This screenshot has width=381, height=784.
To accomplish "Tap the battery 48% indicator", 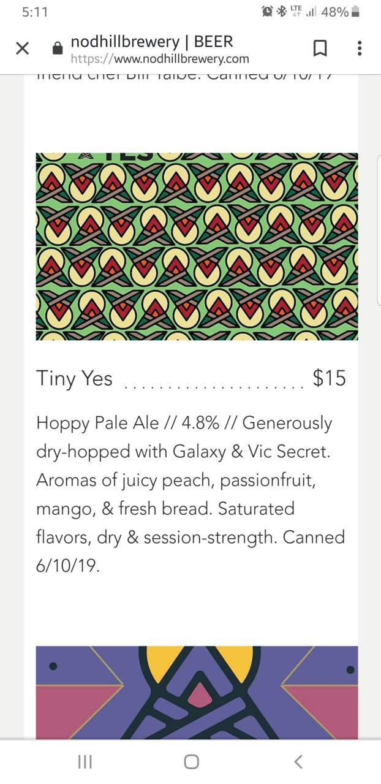I will [x=341, y=12].
